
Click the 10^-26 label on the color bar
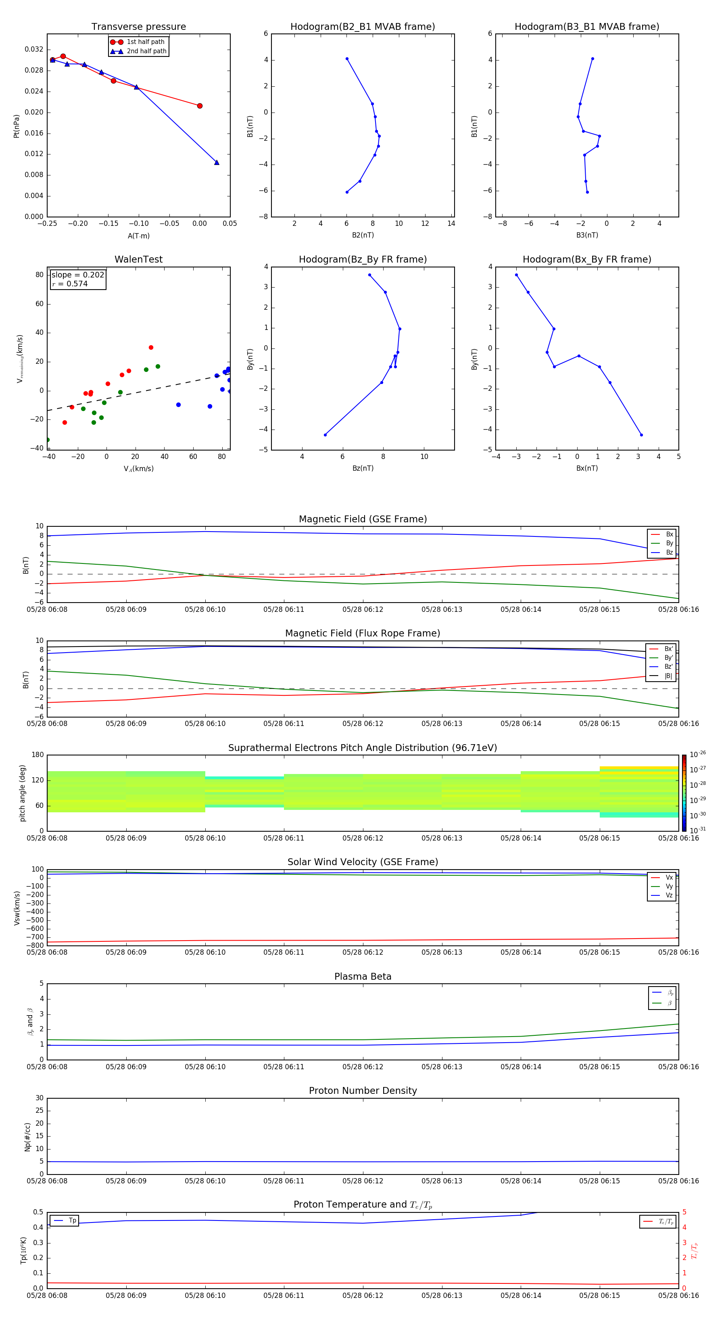click(x=698, y=754)
